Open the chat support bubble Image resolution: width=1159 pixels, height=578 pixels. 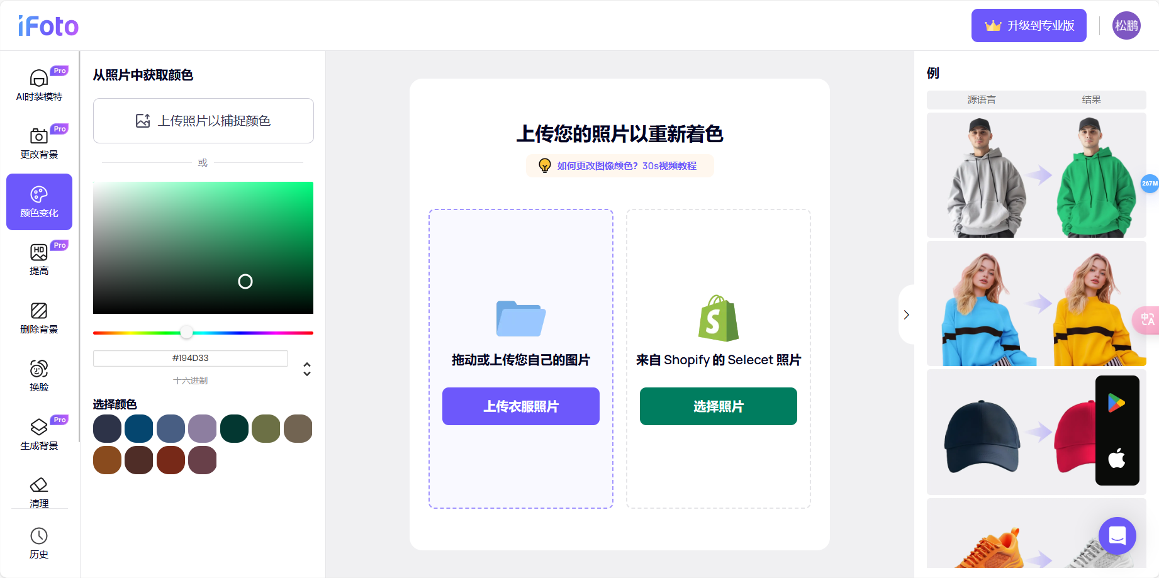[1117, 536]
